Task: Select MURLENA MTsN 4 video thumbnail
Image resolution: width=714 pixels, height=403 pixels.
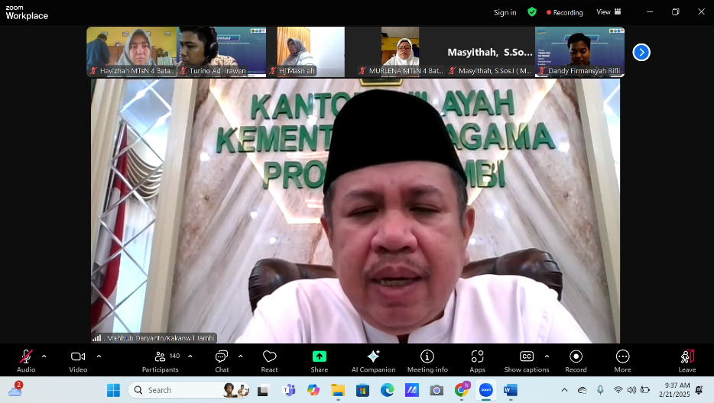Action: [401, 52]
